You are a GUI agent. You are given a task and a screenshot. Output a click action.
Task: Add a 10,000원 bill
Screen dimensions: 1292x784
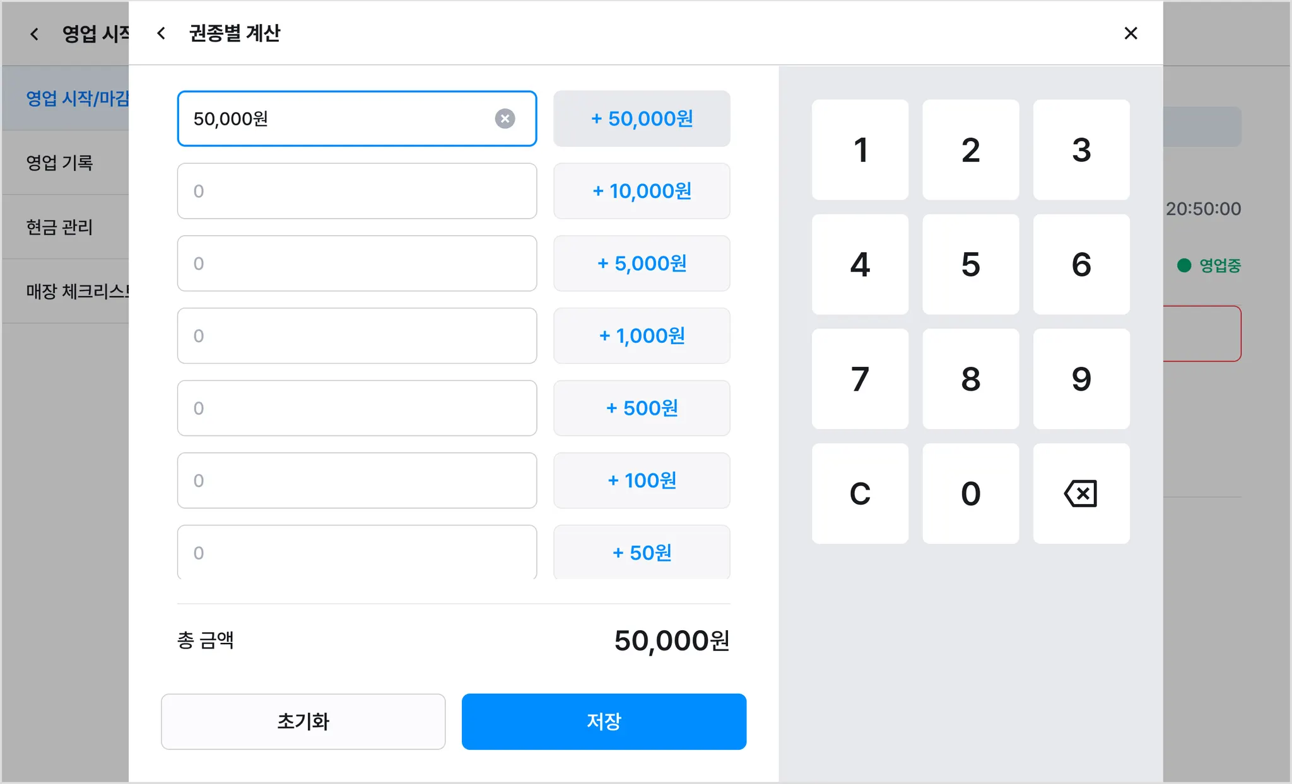coord(642,191)
